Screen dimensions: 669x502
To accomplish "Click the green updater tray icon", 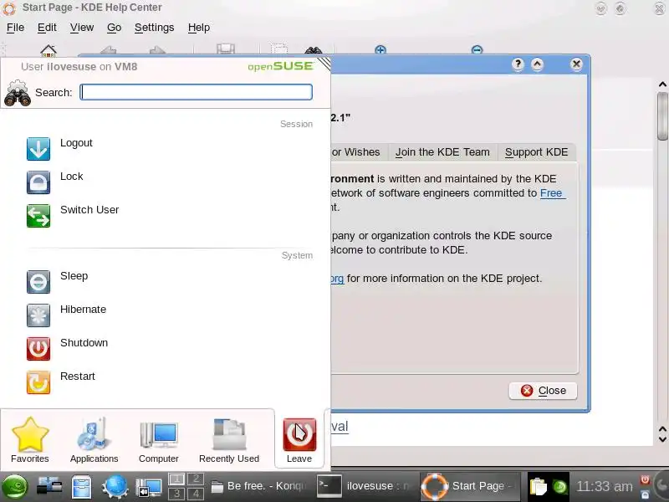I will (x=559, y=487).
